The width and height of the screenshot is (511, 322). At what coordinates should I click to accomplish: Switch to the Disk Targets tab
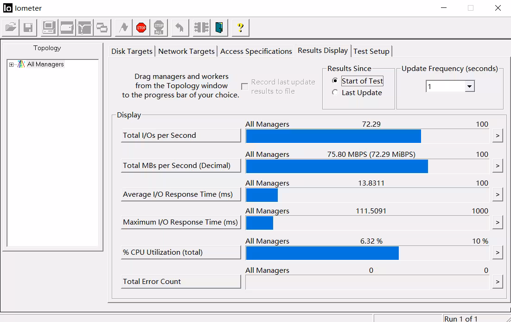tap(132, 51)
